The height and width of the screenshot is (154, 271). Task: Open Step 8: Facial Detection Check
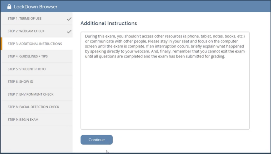(37, 107)
